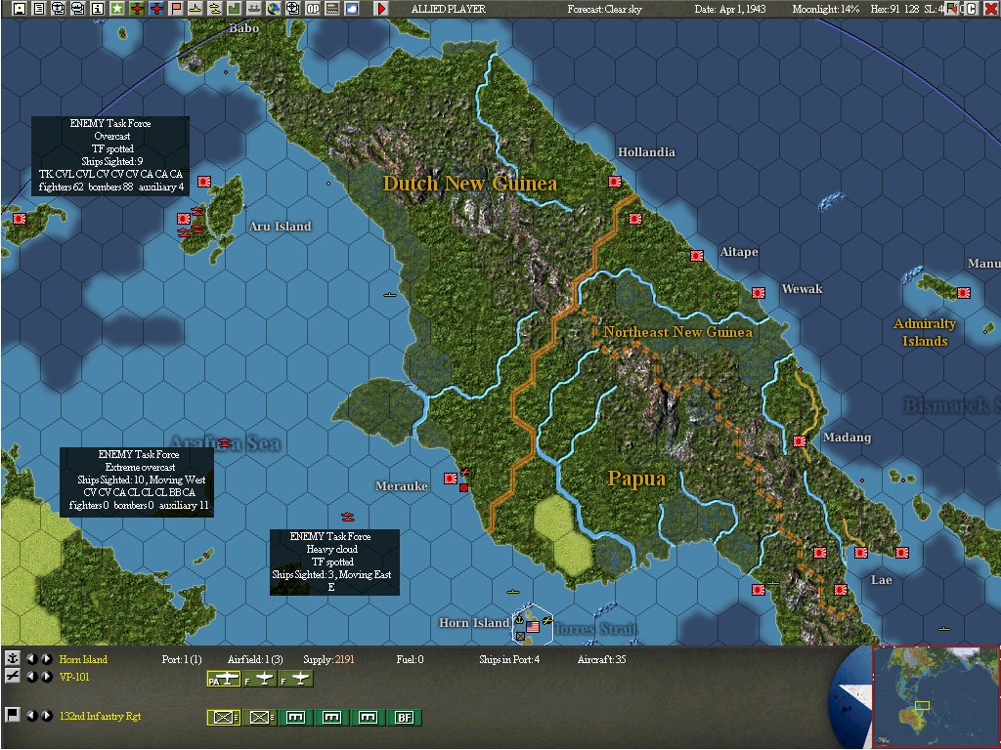Select the Japanese base marker at Wewak

759,293
